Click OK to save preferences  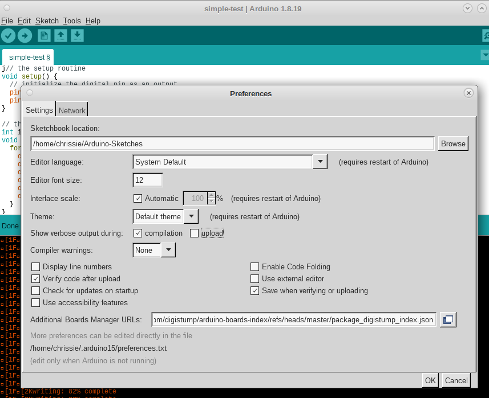430,380
